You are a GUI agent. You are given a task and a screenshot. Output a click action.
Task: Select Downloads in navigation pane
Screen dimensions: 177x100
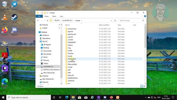(x=47, y=54)
